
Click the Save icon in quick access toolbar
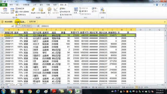coord(5,2)
